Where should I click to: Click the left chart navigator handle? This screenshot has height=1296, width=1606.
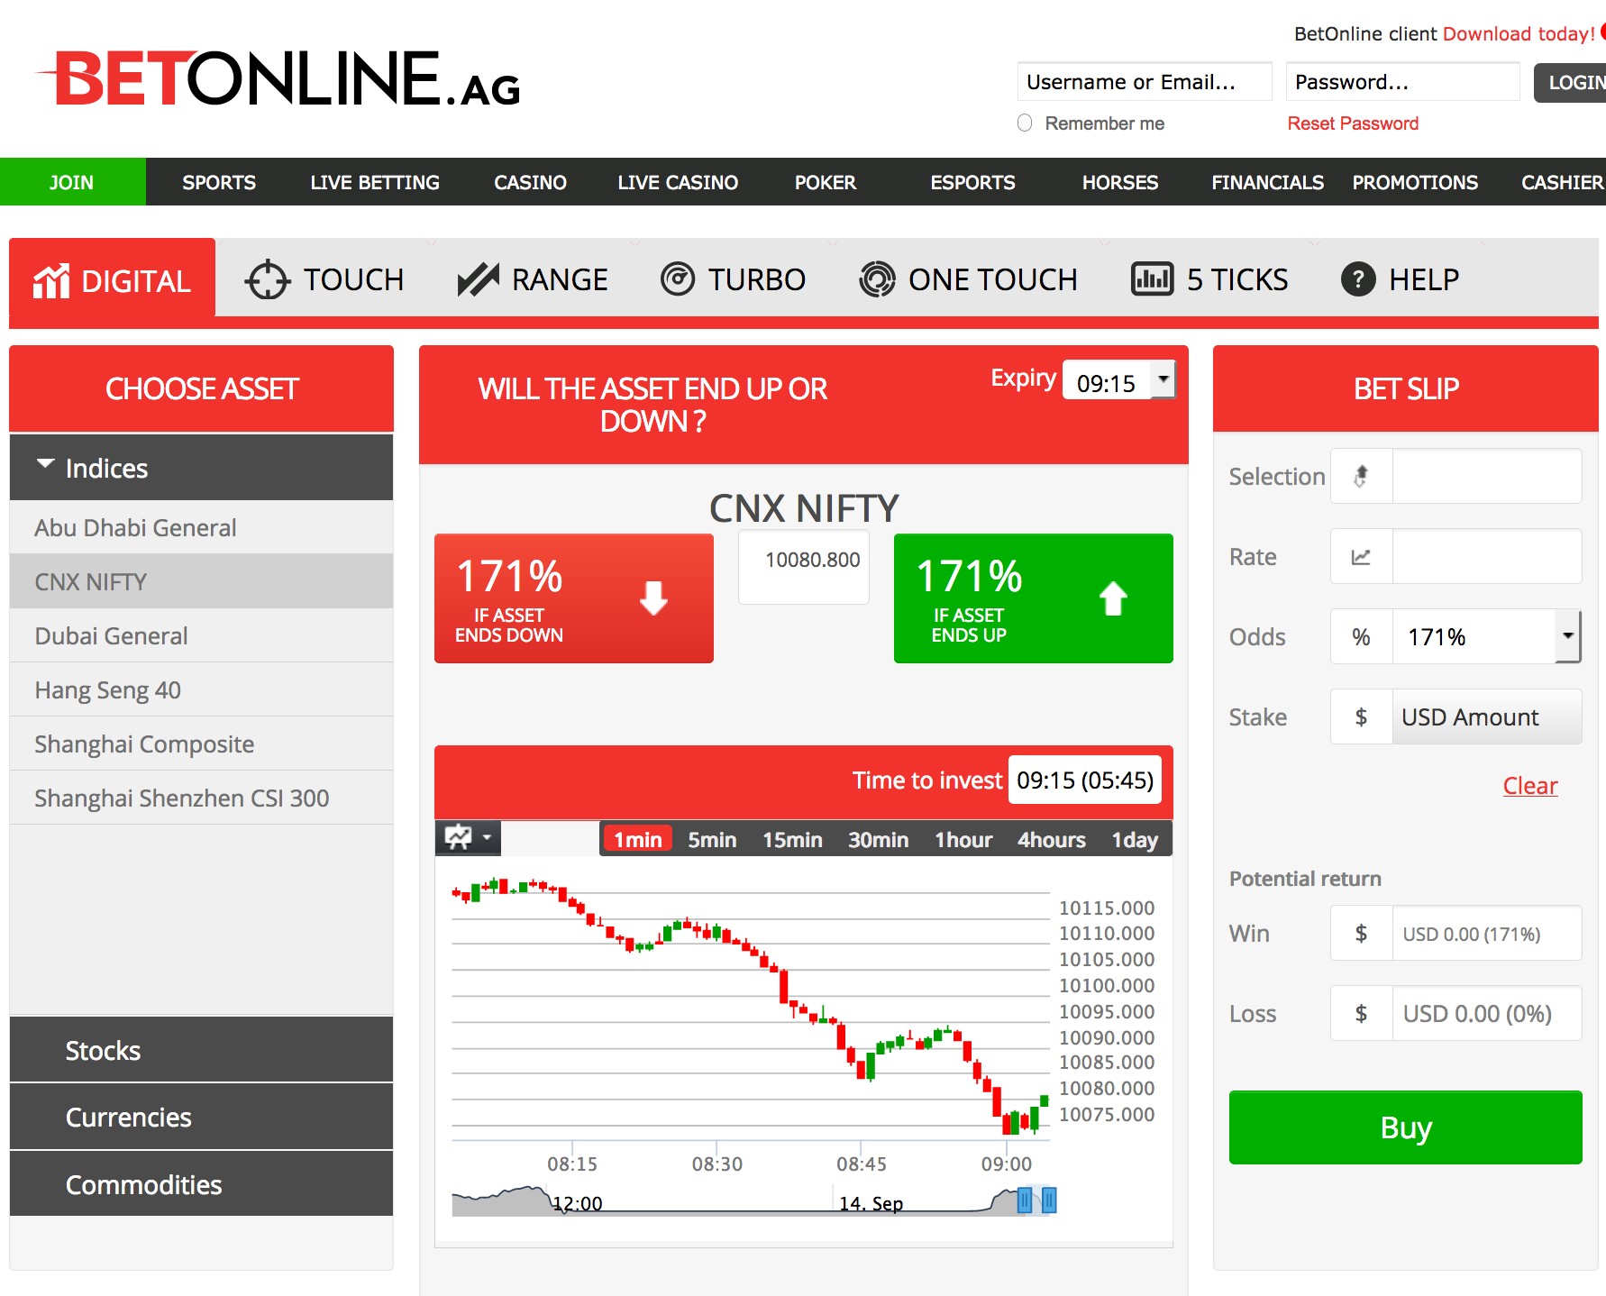(x=1024, y=1200)
